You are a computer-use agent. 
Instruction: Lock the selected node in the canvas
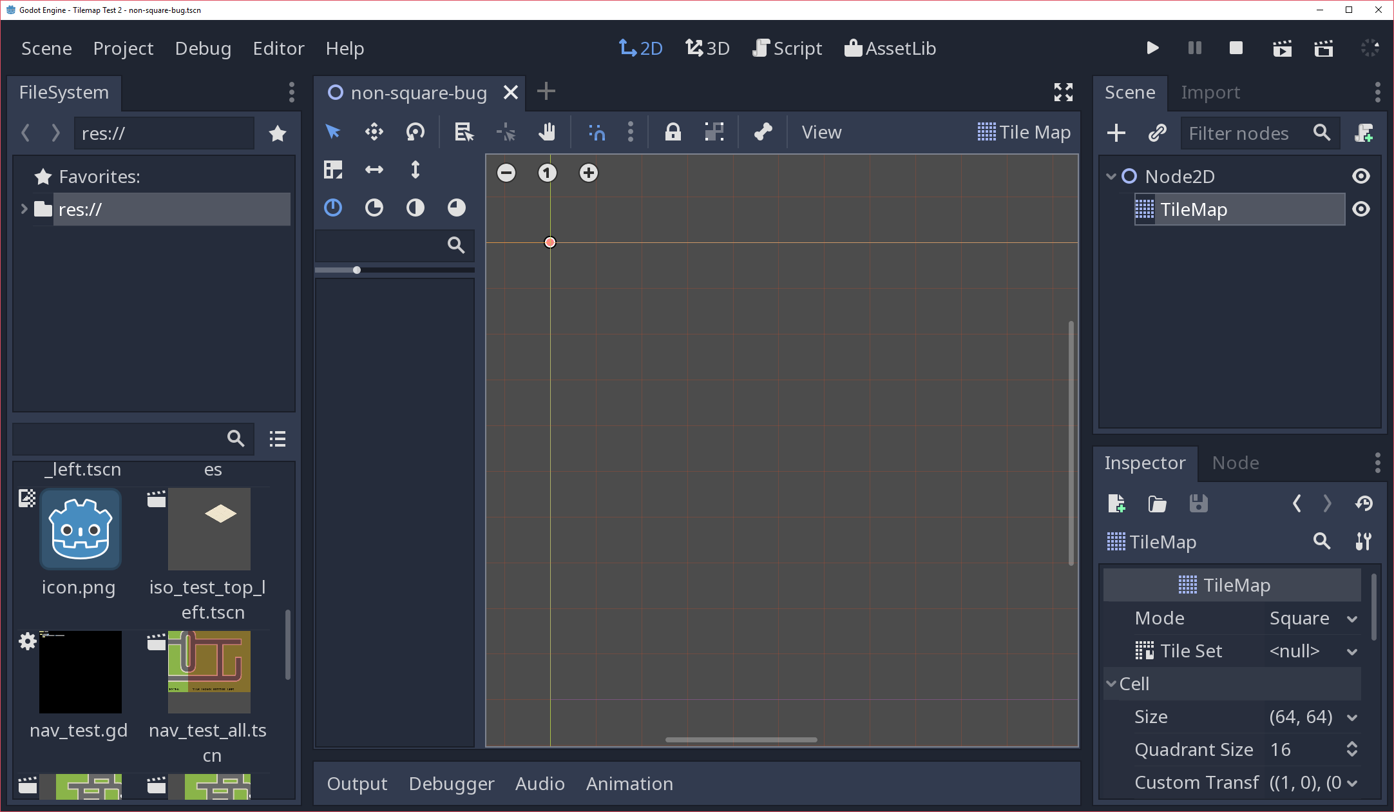click(673, 131)
